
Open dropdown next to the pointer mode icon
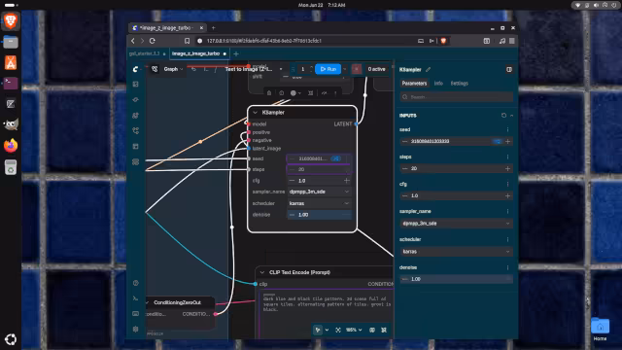point(327,330)
